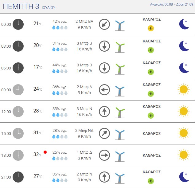195x189 pixels.
Task: Click the sunrise time Ανατολή 06:08
Action: (162, 5)
